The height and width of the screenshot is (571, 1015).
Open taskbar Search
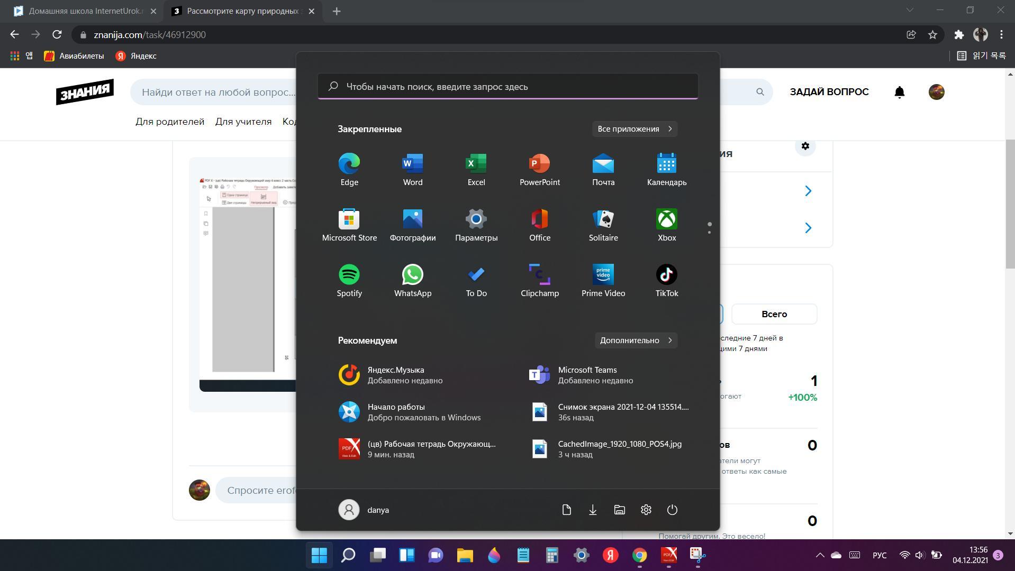[348, 555]
